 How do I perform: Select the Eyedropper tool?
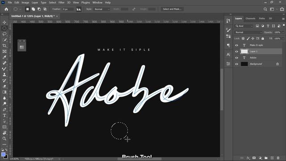tap(4, 57)
